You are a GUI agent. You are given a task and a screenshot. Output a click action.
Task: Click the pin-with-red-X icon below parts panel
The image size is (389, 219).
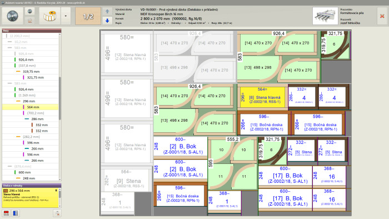point(57,213)
